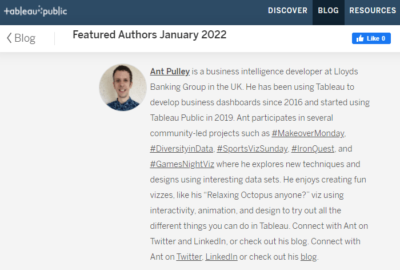
Task: Visit Ant's LinkedIn profile link
Action: [221, 257]
